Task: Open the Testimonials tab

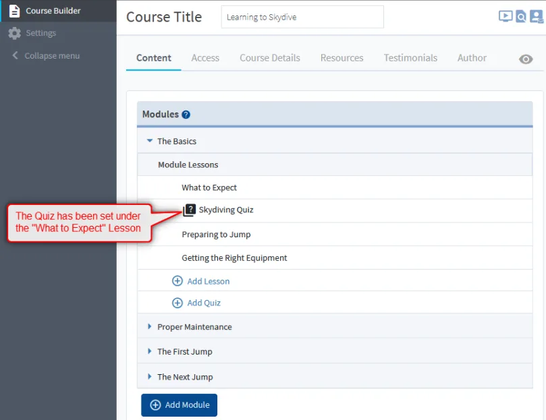Action: coord(410,58)
